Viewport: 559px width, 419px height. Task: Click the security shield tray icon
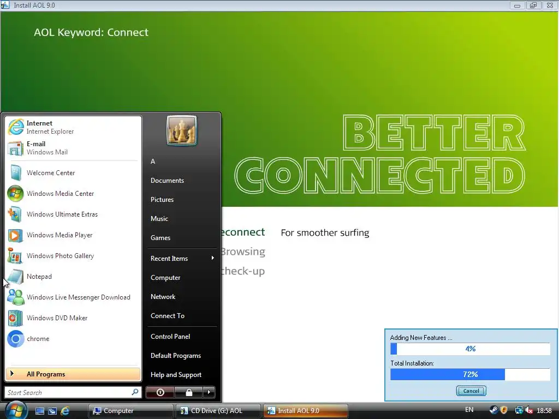click(x=504, y=410)
